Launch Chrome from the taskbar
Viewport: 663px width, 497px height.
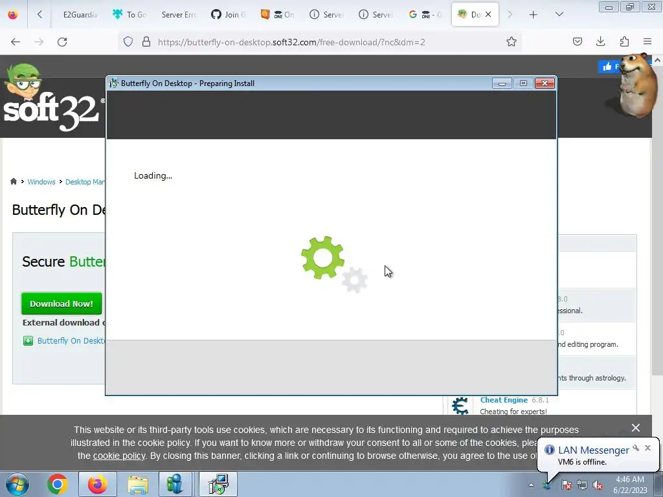57,484
